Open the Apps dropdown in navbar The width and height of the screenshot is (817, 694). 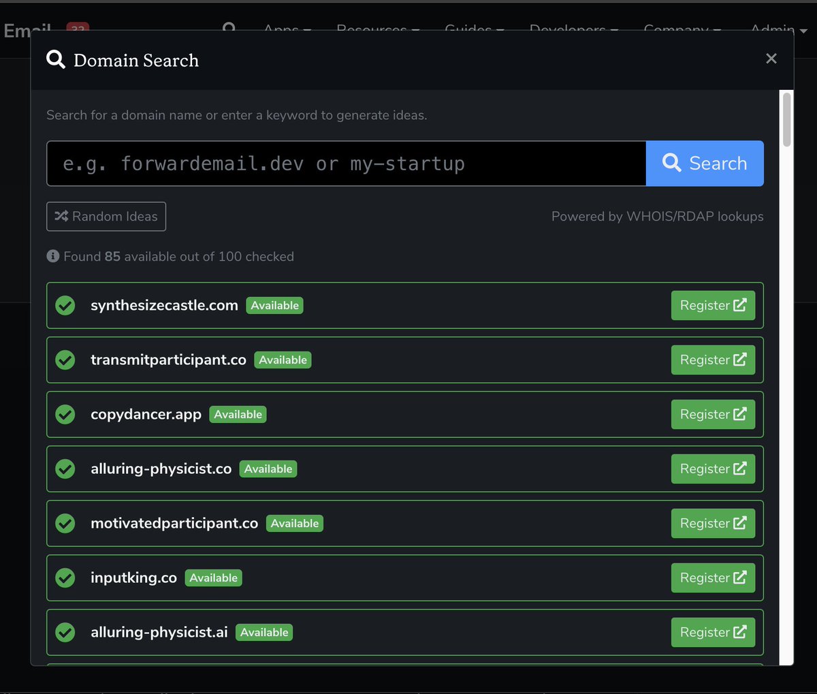(287, 29)
